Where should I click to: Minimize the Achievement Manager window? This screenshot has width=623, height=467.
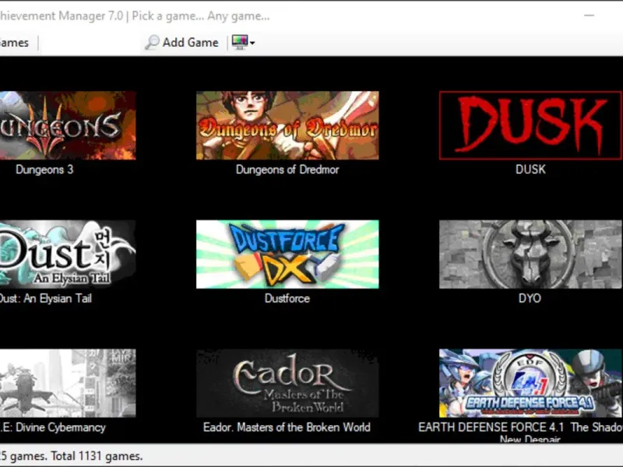[590, 16]
